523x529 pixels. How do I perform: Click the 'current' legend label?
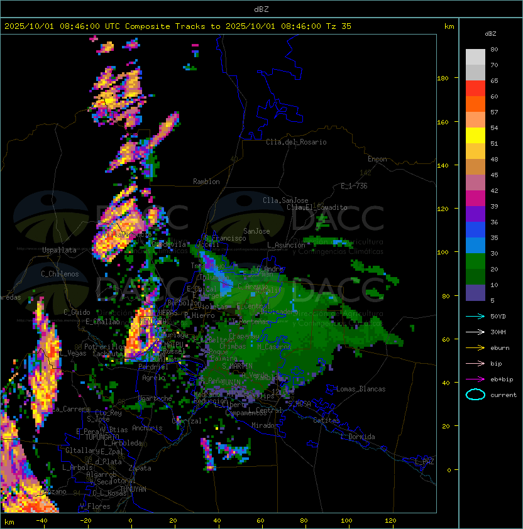coord(504,395)
